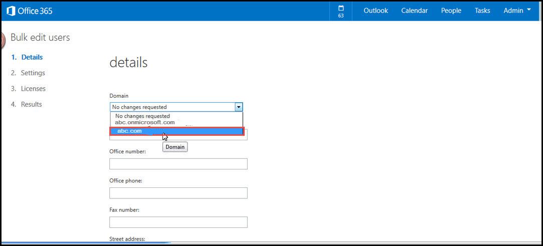Go to step 3 Licenses
The height and width of the screenshot is (246, 543).
tap(28, 89)
